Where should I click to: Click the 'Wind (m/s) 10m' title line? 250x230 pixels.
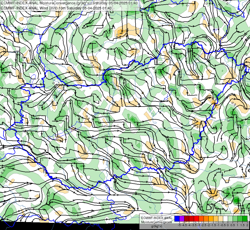click(x=56, y=8)
